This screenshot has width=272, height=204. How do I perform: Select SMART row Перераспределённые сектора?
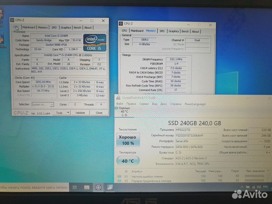coord(193,181)
